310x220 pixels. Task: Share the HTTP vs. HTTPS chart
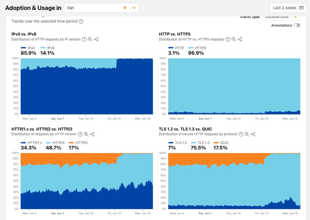click(240, 39)
